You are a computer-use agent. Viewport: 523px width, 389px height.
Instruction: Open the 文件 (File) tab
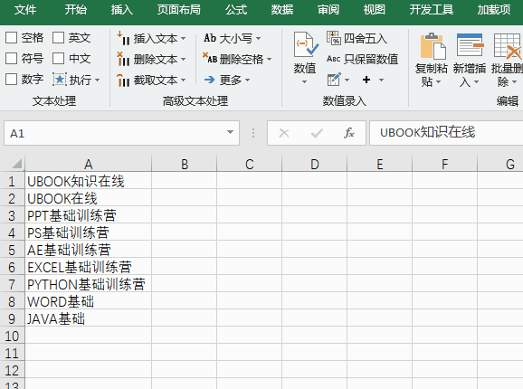[x=25, y=10]
